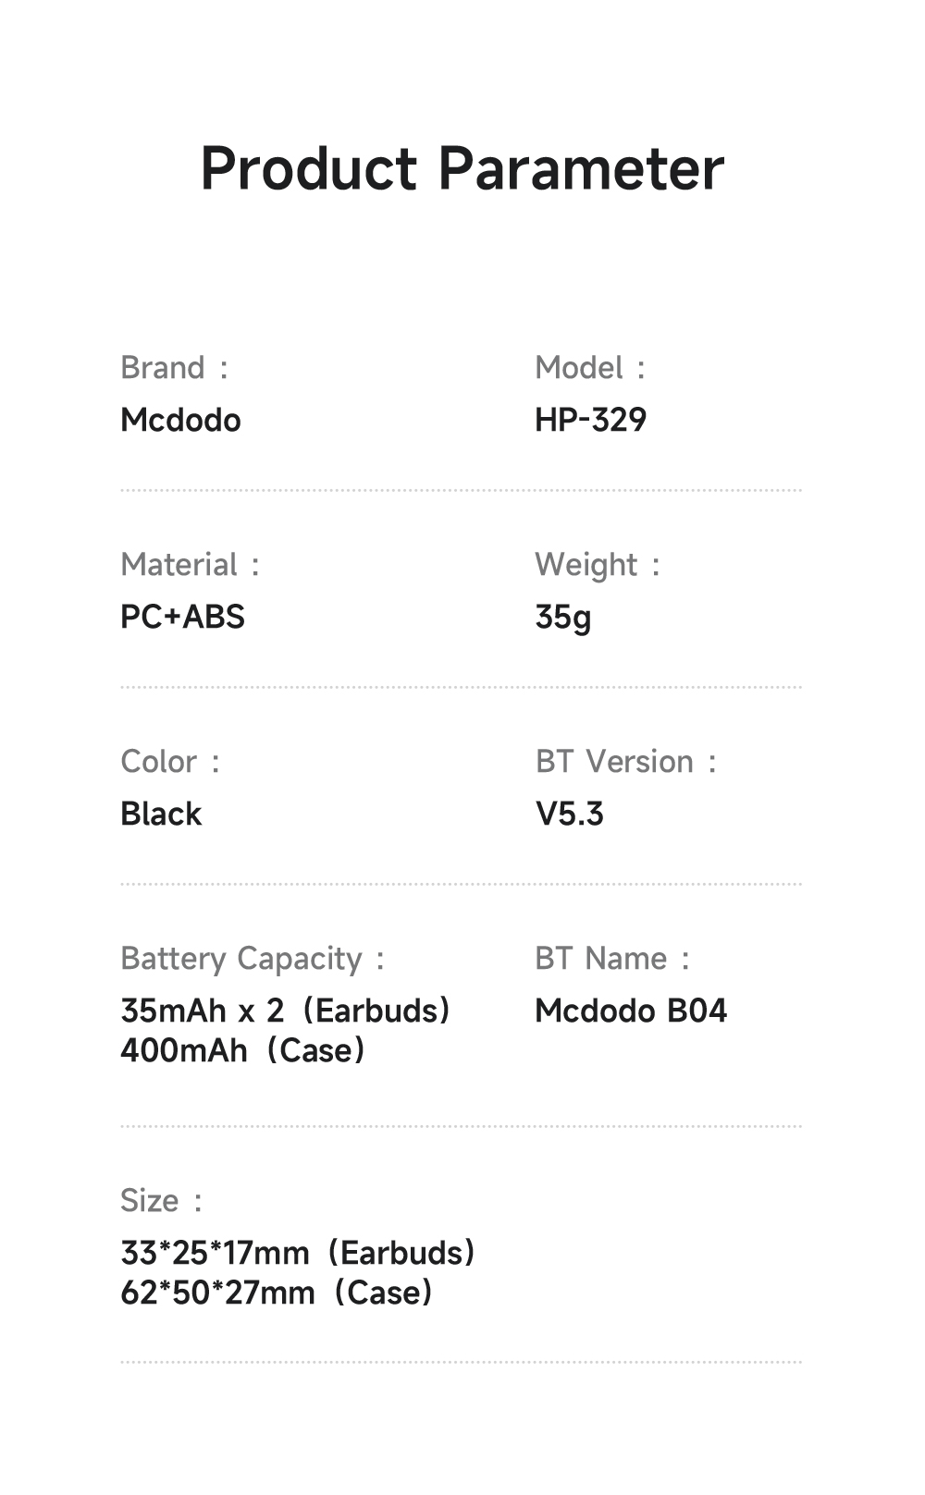Select the 33*25*17mm (Earbuds) size text
Image resolution: width=925 pixels, height=1495 pixels.
pyautogui.click(x=298, y=1253)
